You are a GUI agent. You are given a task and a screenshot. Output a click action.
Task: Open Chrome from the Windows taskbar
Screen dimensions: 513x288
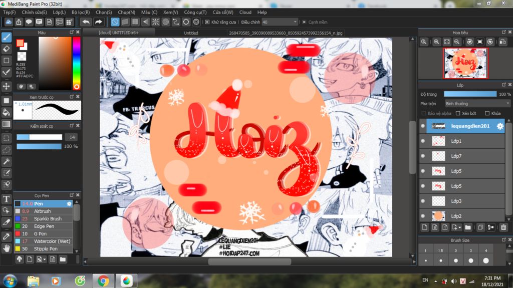pos(103,280)
